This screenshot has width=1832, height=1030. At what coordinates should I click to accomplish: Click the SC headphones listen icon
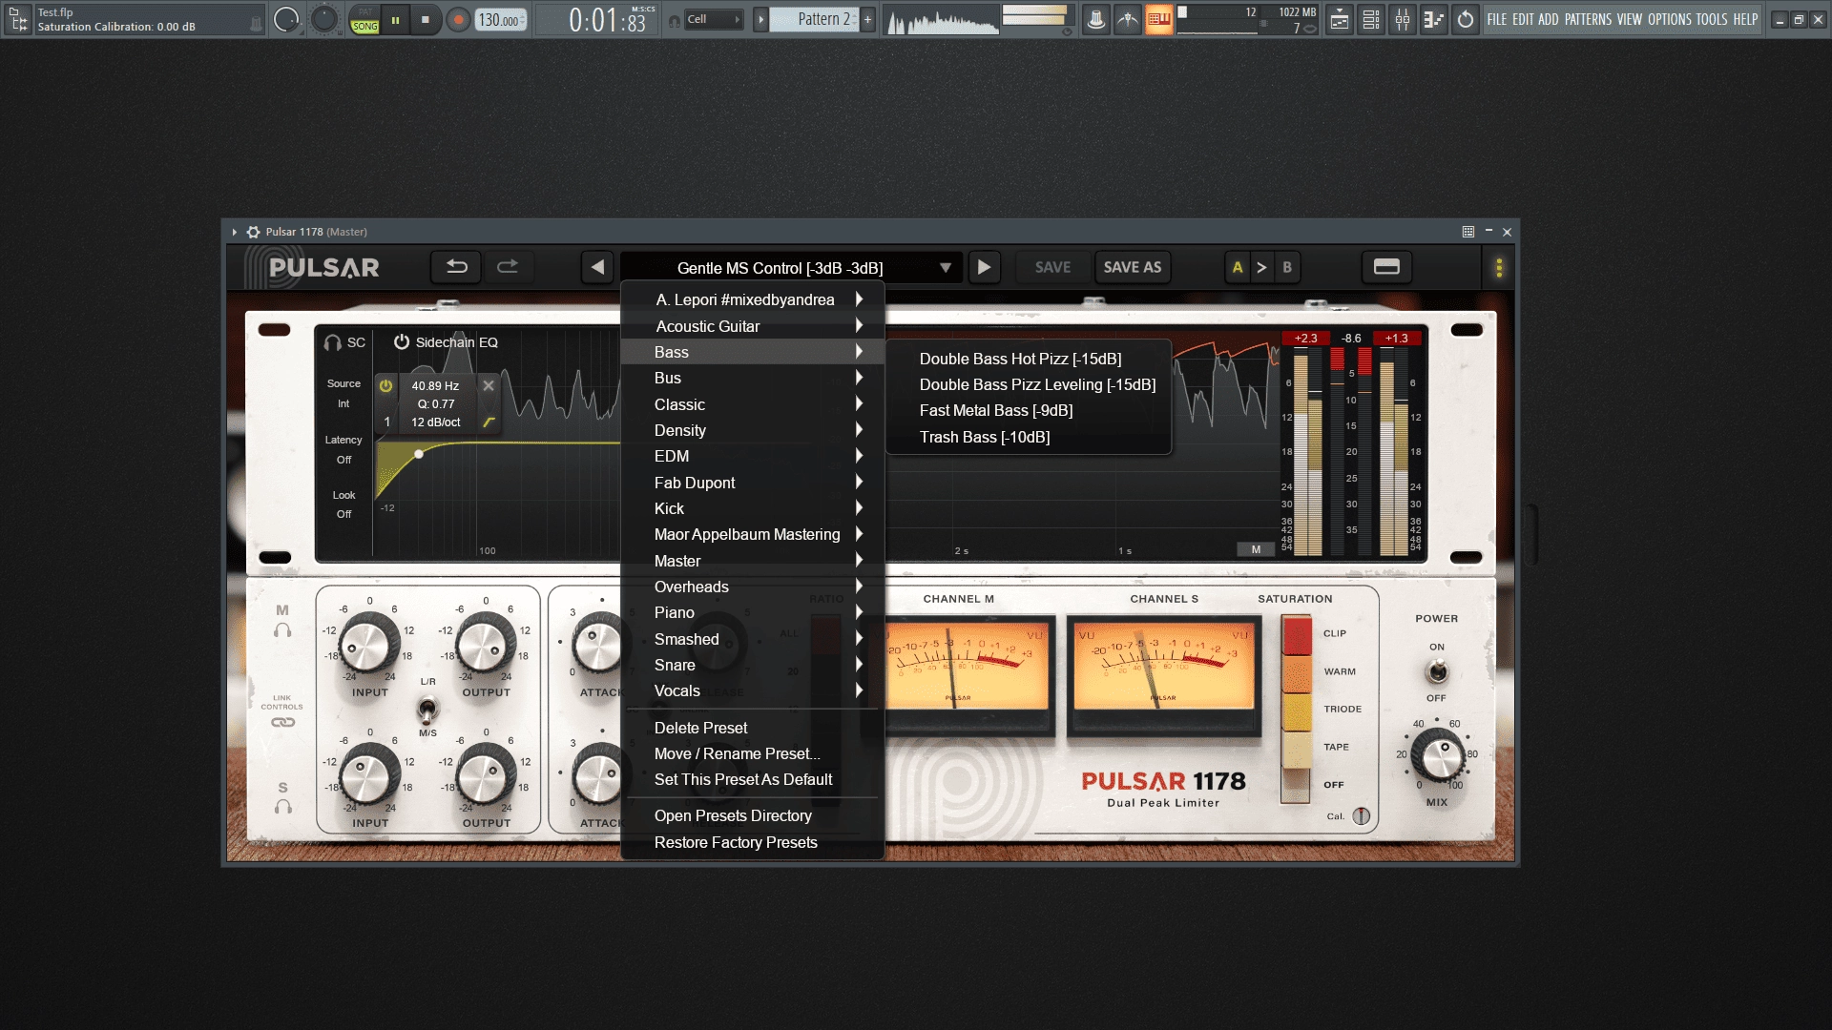[x=333, y=342]
